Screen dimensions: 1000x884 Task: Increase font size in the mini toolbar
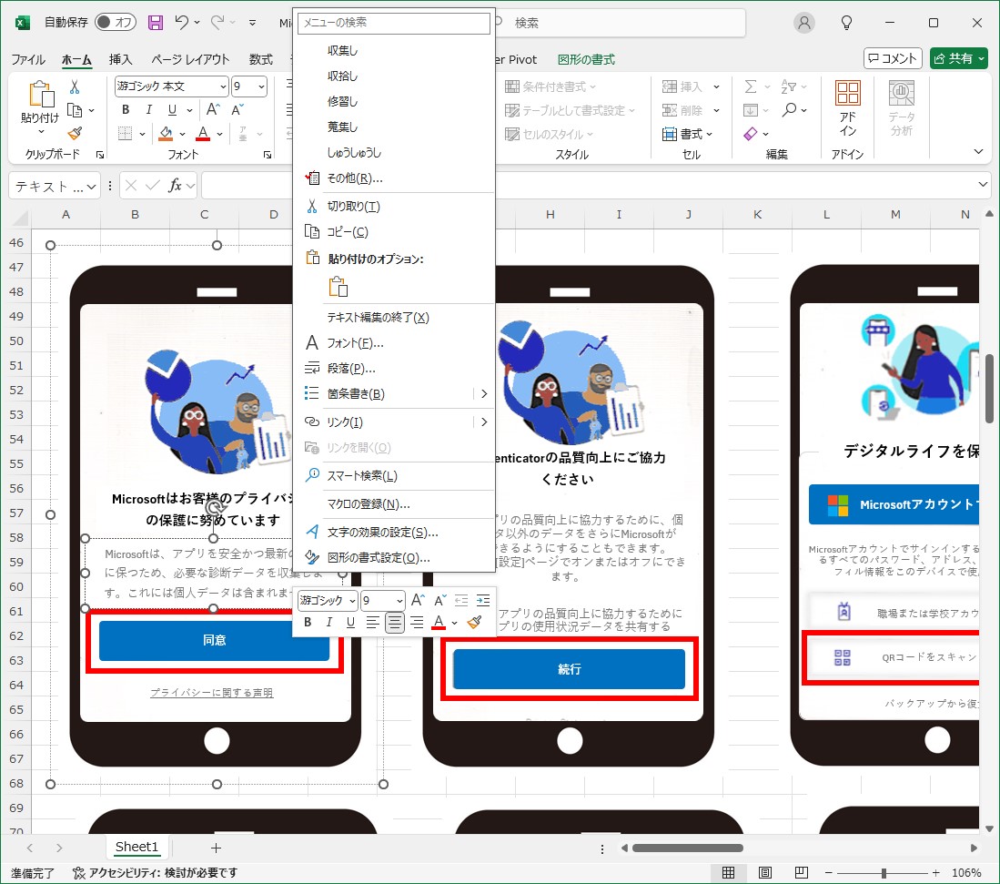[x=418, y=600]
